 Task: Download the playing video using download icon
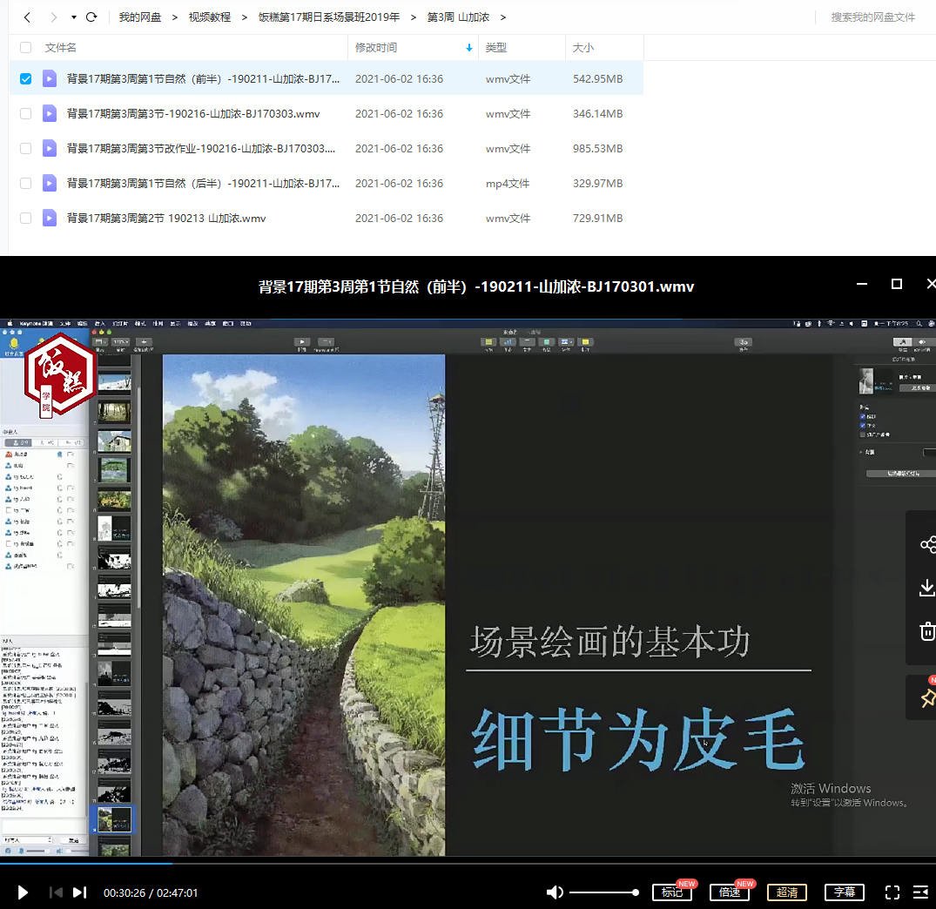pos(927,587)
